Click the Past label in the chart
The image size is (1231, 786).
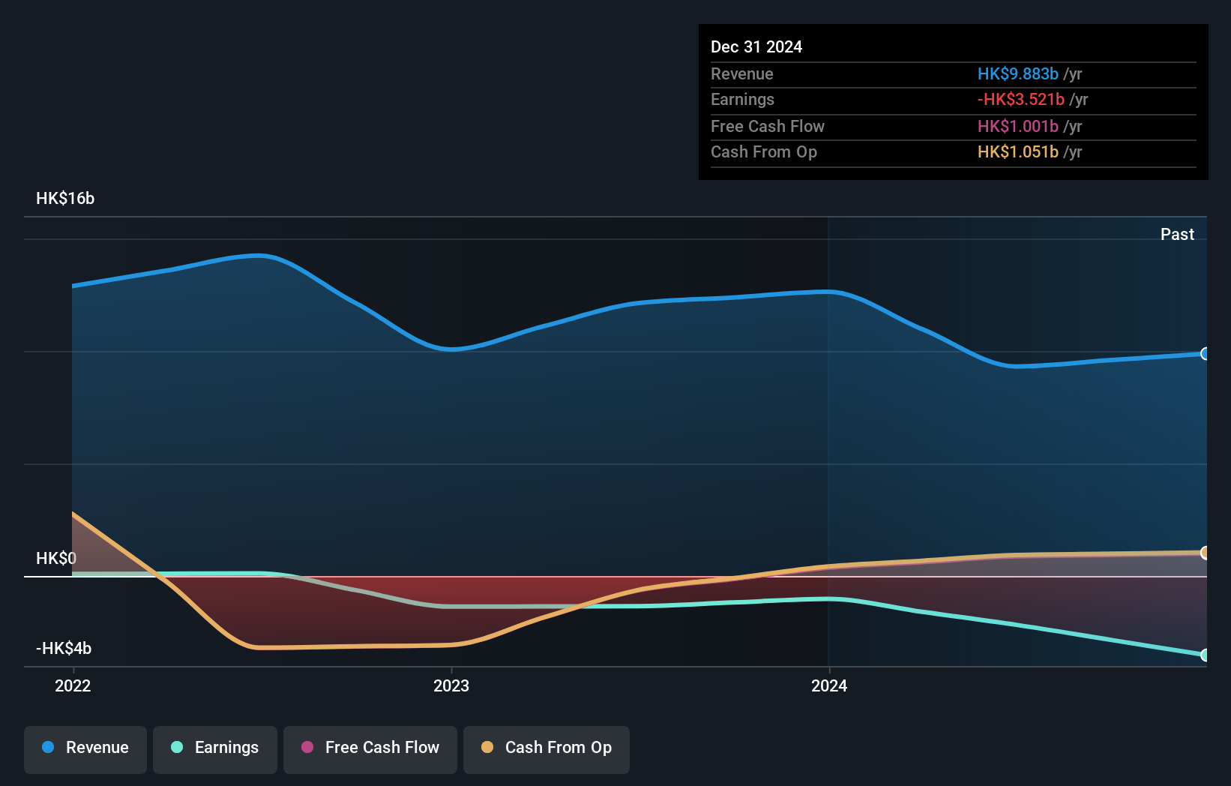pyautogui.click(x=1177, y=235)
